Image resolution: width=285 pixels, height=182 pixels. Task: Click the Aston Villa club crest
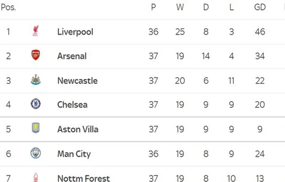(x=35, y=128)
